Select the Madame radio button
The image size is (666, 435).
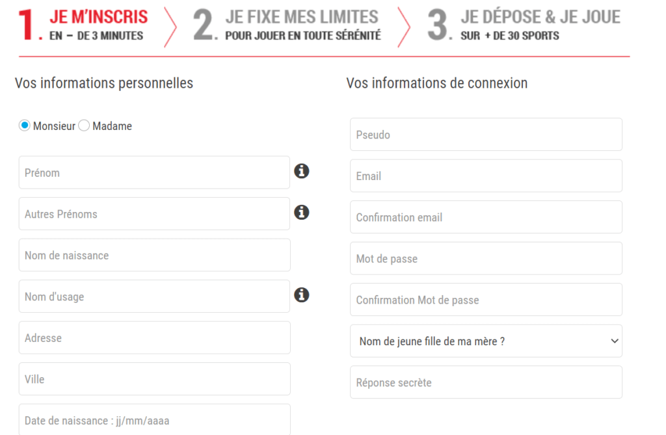[x=84, y=125]
